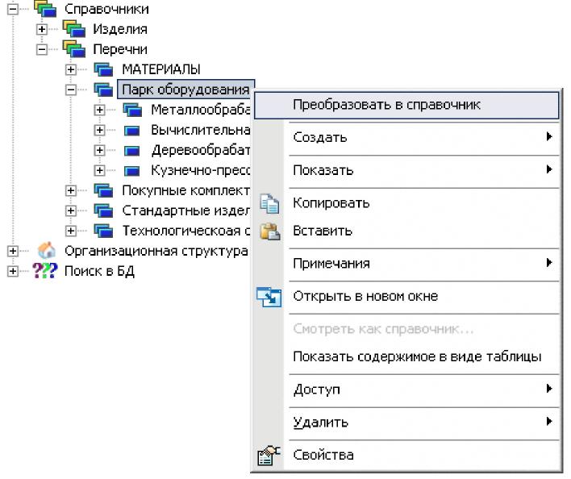Click the Организационная структура house icon

coord(46,251)
